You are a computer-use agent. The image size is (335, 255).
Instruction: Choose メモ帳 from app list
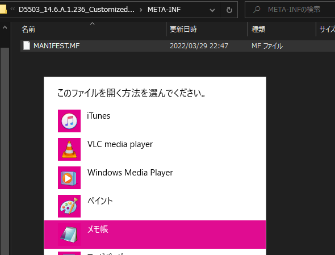click(155, 235)
